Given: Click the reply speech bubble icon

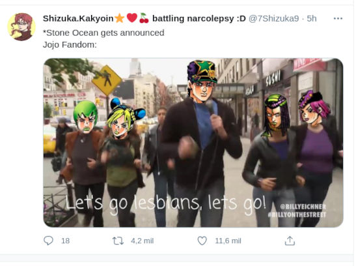Looking at the screenshot, I should 48,241.
